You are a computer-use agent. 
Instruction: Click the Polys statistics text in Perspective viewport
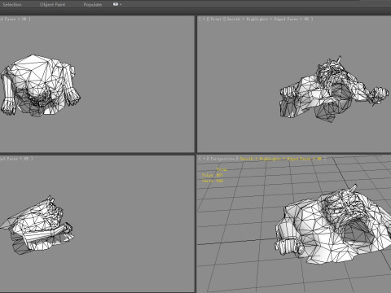click(213, 175)
